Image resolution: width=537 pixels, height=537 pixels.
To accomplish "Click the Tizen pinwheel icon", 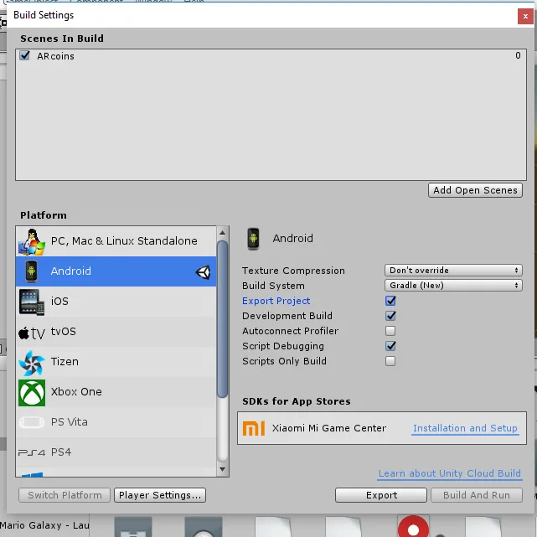I will [x=32, y=363].
